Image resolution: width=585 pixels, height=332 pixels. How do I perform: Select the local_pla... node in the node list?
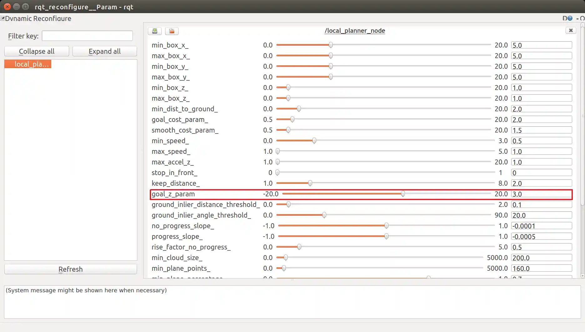(x=28, y=64)
